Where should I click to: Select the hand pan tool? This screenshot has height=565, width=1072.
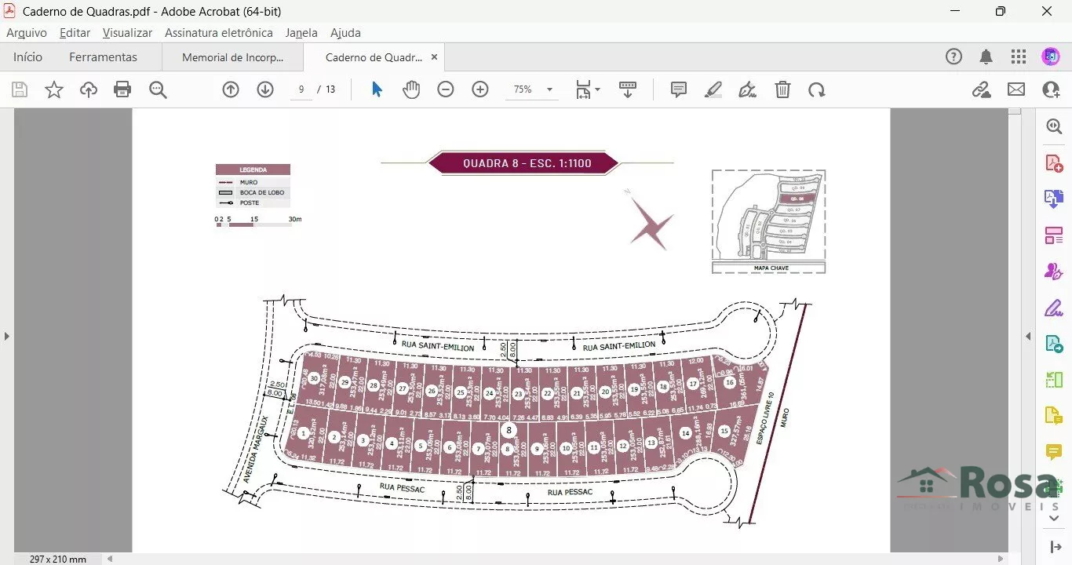pos(411,89)
